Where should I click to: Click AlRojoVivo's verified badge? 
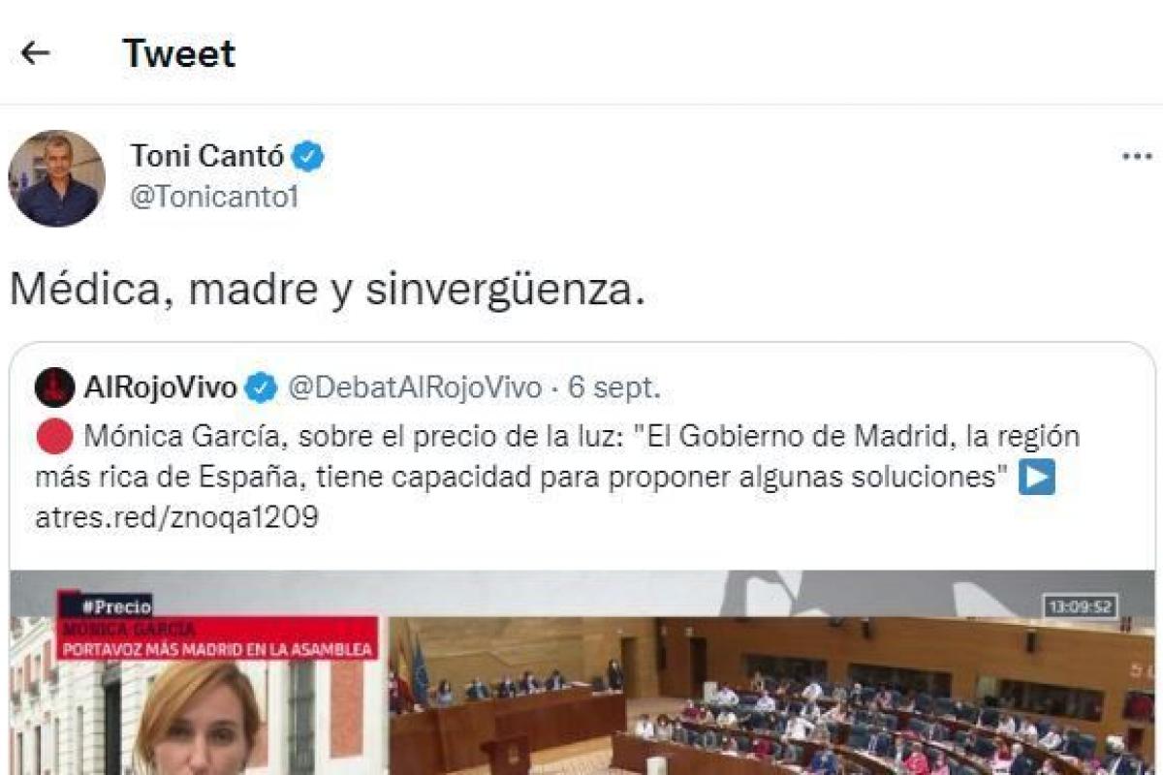click(x=260, y=388)
